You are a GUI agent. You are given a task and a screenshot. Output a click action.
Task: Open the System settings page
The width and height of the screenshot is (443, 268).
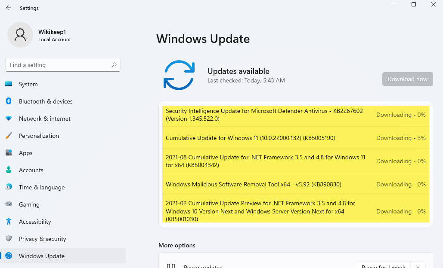[63, 84]
